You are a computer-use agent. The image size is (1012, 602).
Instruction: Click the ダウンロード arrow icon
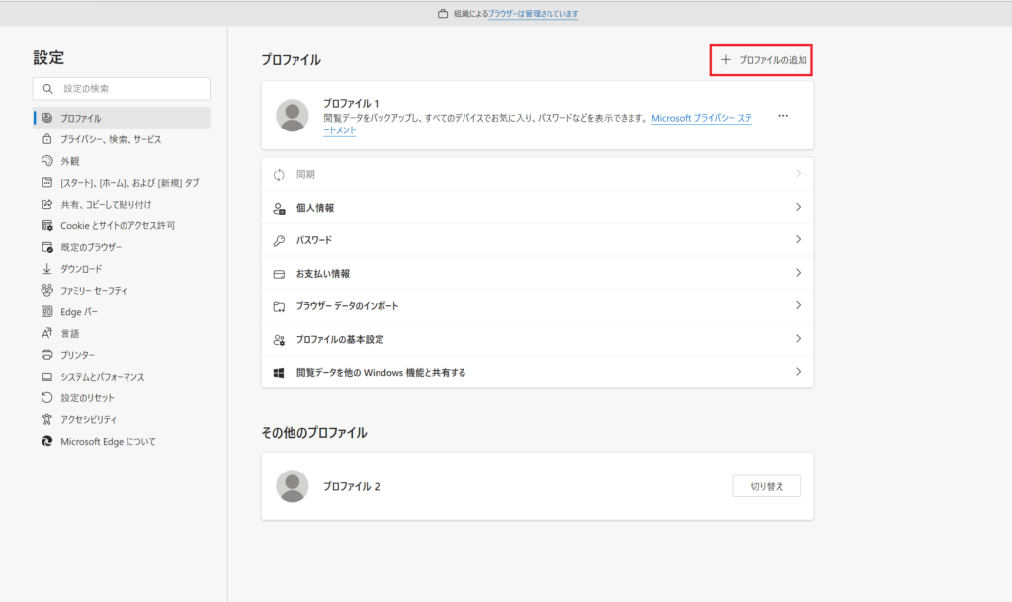pos(47,269)
